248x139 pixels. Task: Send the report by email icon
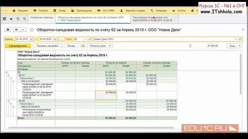tap(83, 46)
